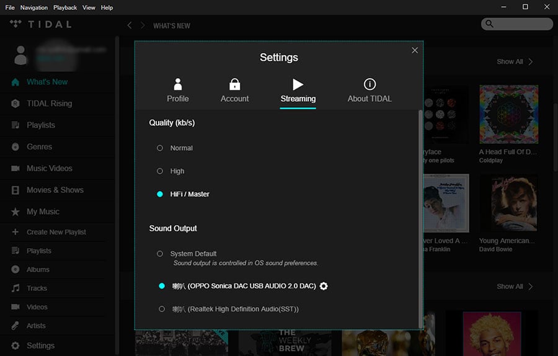The width and height of the screenshot is (558, 356).
Task: Open the Profile settings tab
Action: [x=178, y=91]
